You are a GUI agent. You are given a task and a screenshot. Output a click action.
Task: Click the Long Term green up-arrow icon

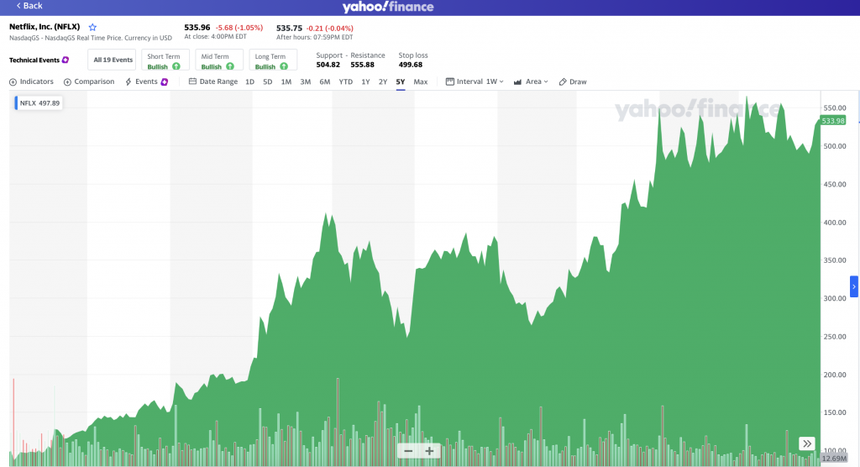pyautogui.click(x=284, y=66)
